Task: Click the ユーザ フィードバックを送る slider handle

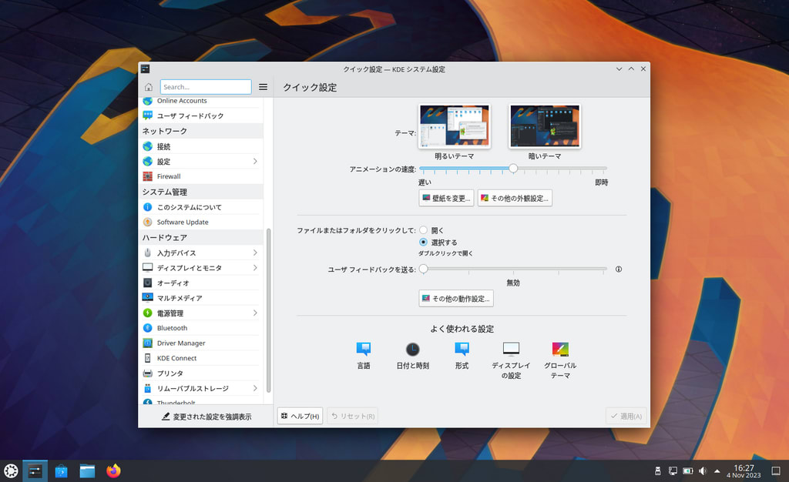Action: (424, 269)
